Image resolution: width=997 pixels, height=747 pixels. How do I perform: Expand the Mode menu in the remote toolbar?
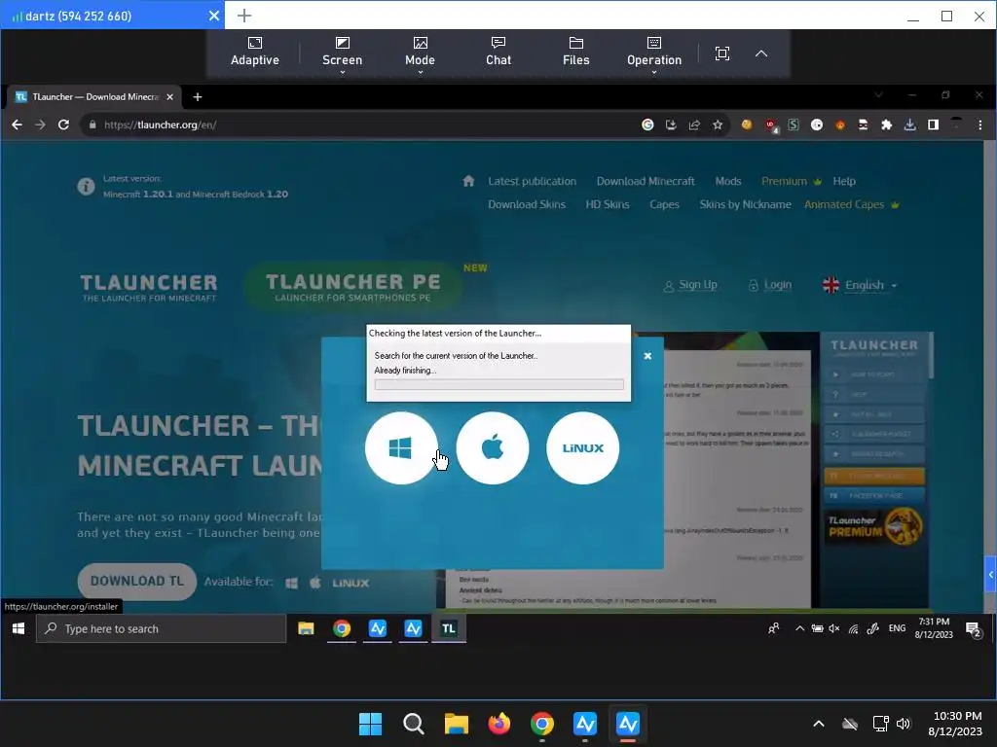[420, 53]
